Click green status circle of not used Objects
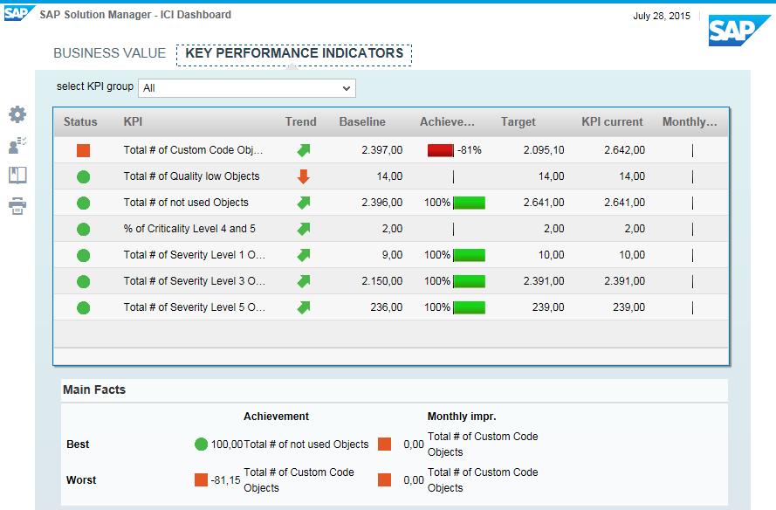This screenshot has width=776, height=510. 83,203
